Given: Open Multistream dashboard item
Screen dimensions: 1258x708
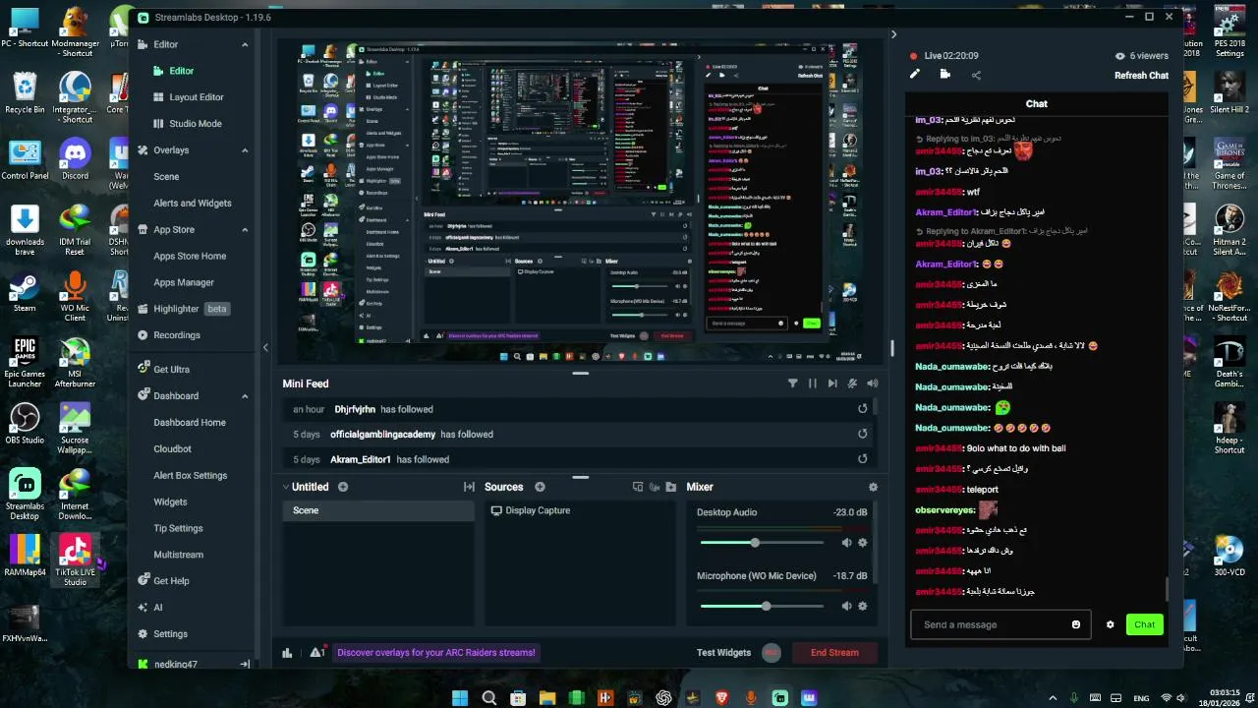Looking at the screenshot, I should [178, 555].
